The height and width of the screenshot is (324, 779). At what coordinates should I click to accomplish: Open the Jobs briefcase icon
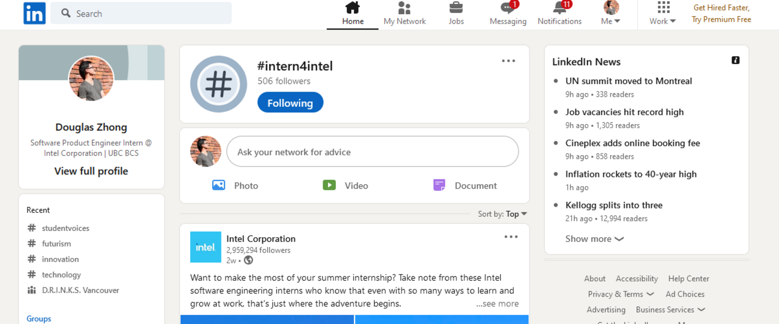(x=456, y=8)
